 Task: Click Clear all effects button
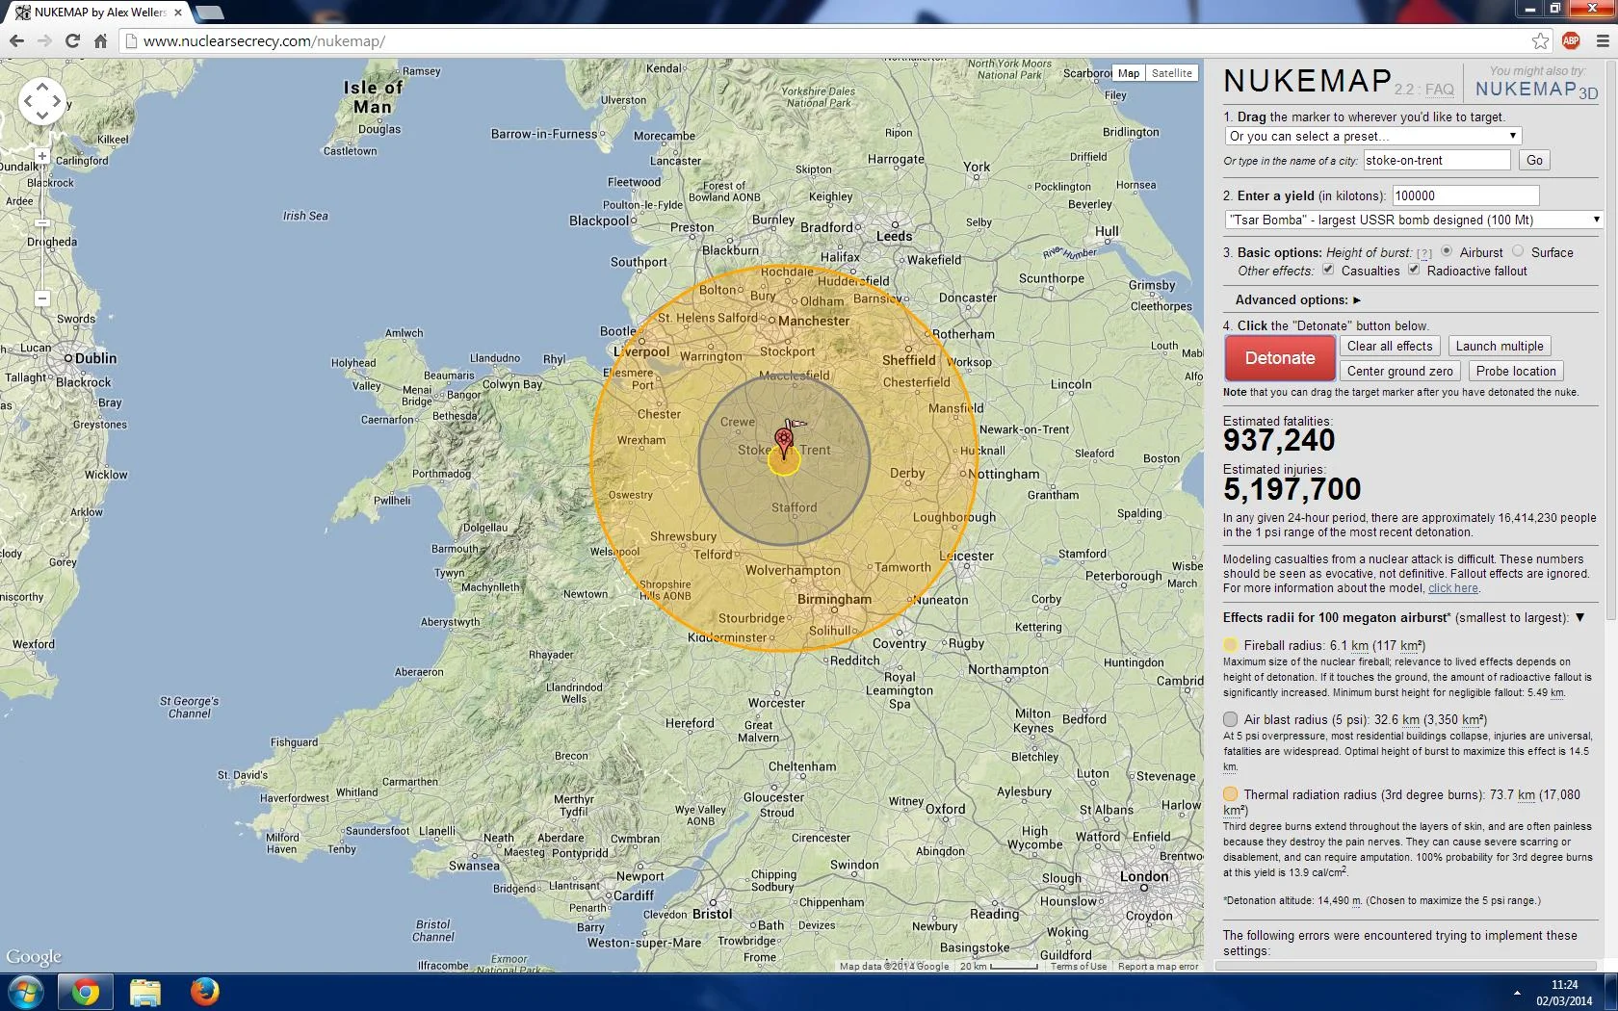(1390, 347)
